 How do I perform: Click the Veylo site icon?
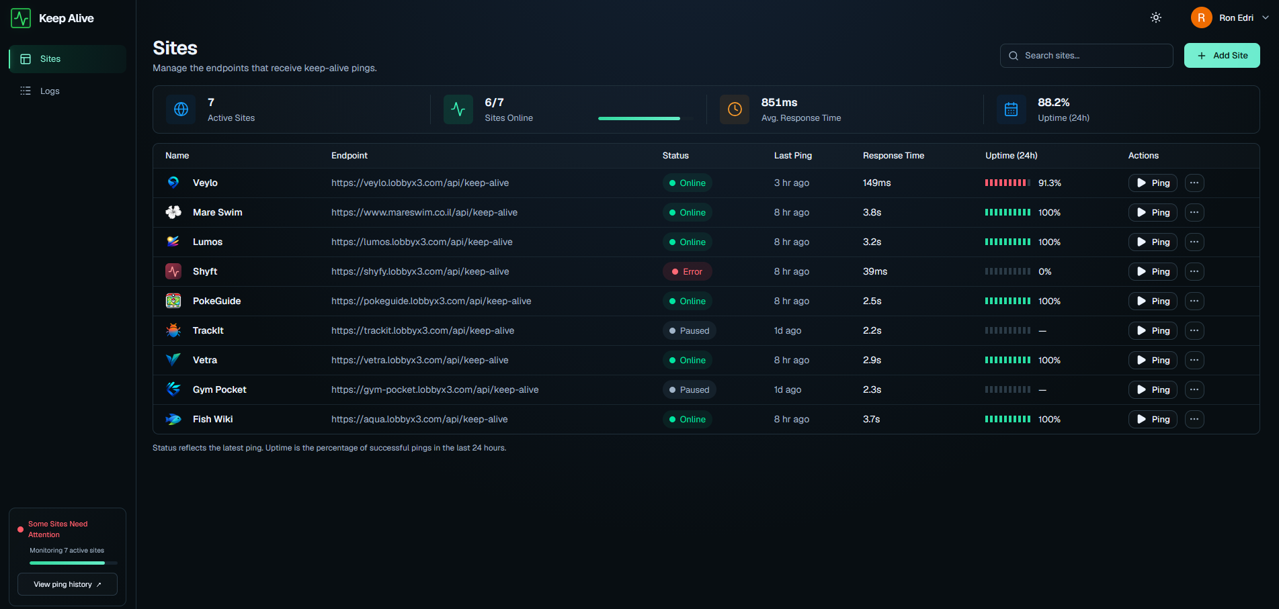tap(173, 183)
